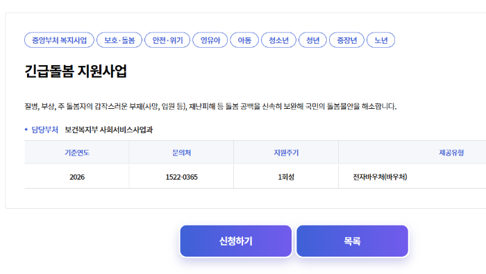Screen dimensions: 486x274
Task: Click the description paragraph starting 질병, 부상
Action: pyautogui.click(x=210, y=107)
